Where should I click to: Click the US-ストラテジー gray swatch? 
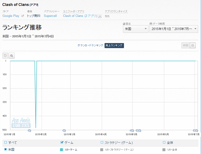click(102, 150)
